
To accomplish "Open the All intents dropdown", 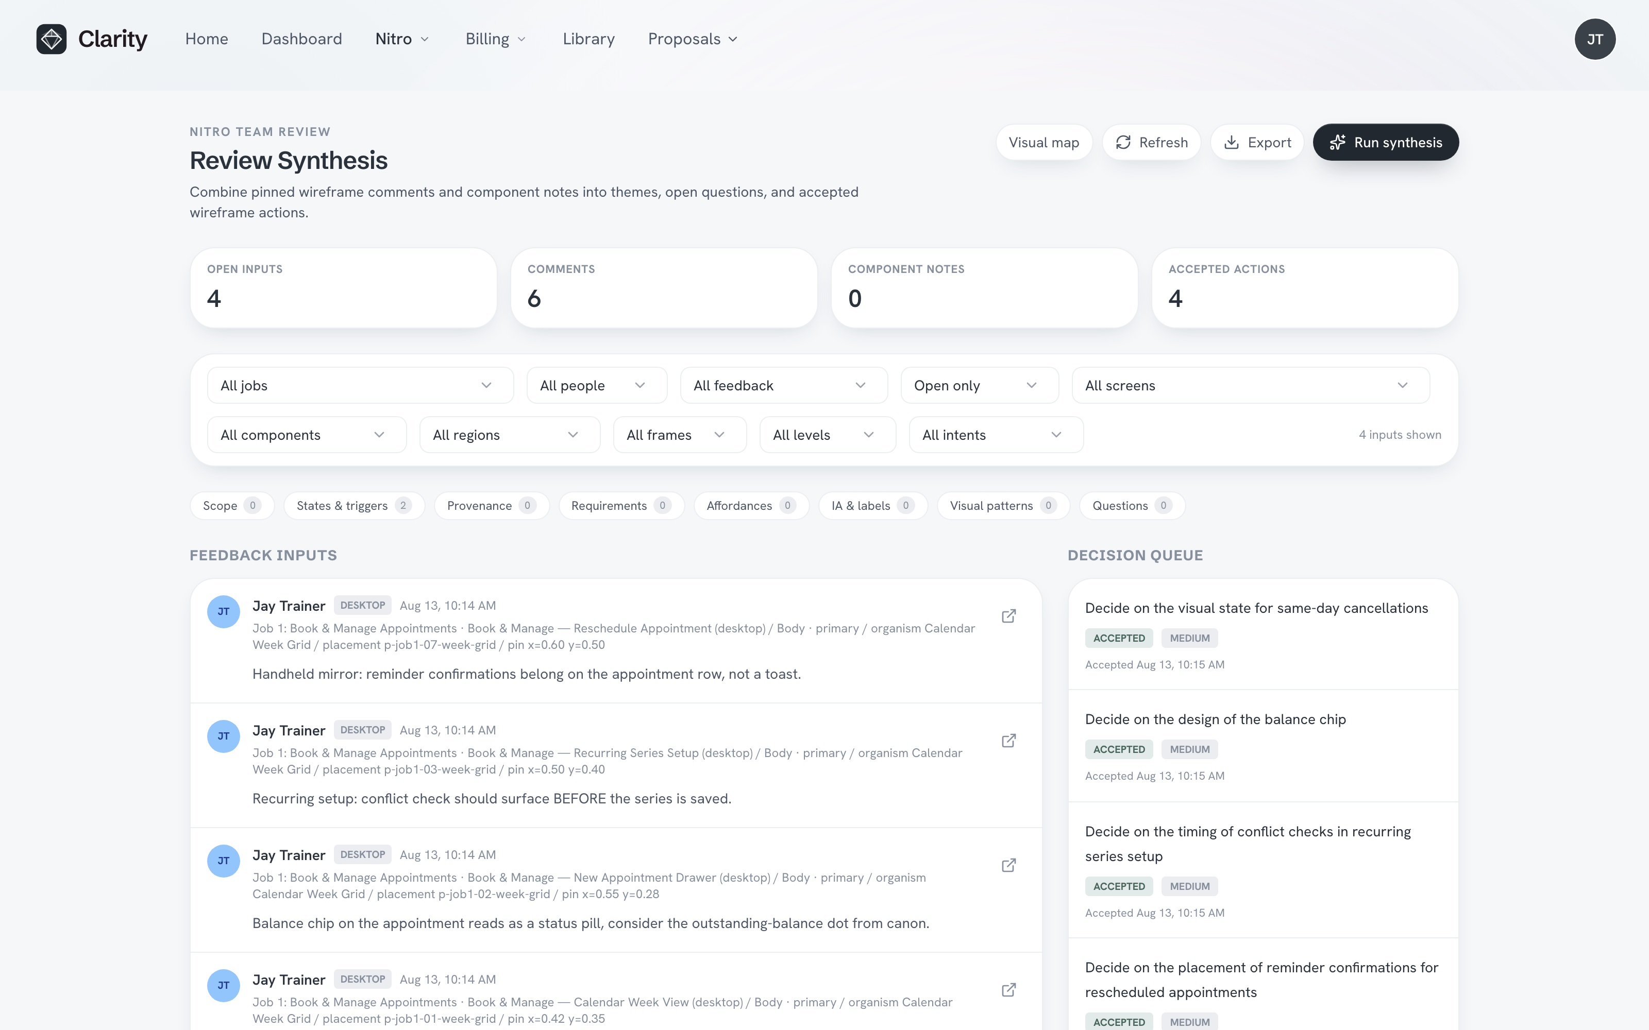I will (996, 435).
